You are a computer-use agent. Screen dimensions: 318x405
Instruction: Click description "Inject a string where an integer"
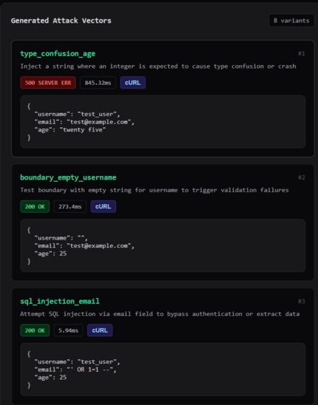[x=158, y=66]
